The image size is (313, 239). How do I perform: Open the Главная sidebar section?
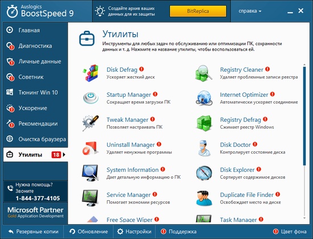[x=35, y=30]
